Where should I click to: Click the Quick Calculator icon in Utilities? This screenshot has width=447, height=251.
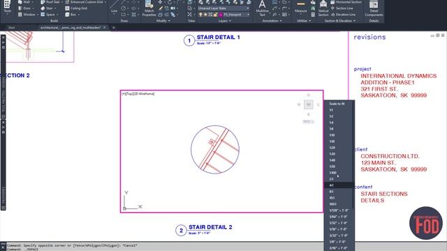(x=313, y=15)
